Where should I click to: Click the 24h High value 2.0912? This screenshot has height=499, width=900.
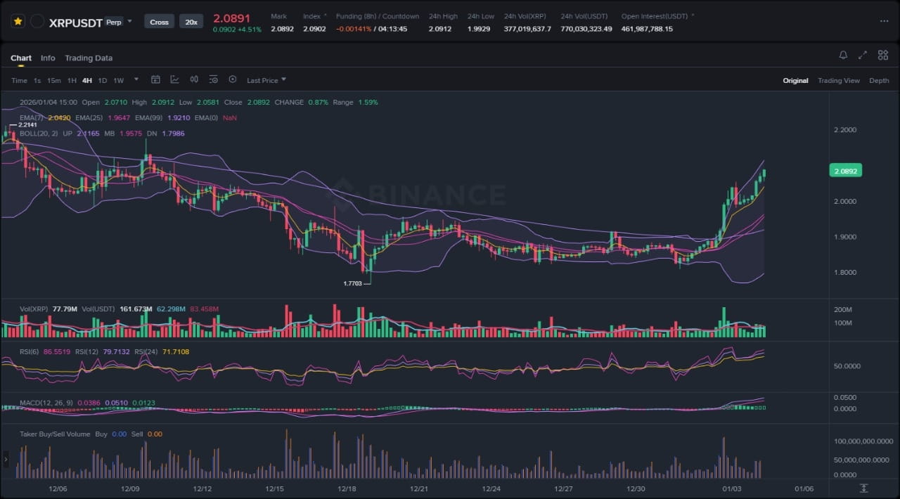(x=440, y=29)
